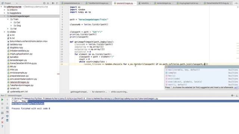The width and height of the screenshot is (239, 134).
Task: Click line 15 def getimagefrompath code
Action: [x=92, y=42]
